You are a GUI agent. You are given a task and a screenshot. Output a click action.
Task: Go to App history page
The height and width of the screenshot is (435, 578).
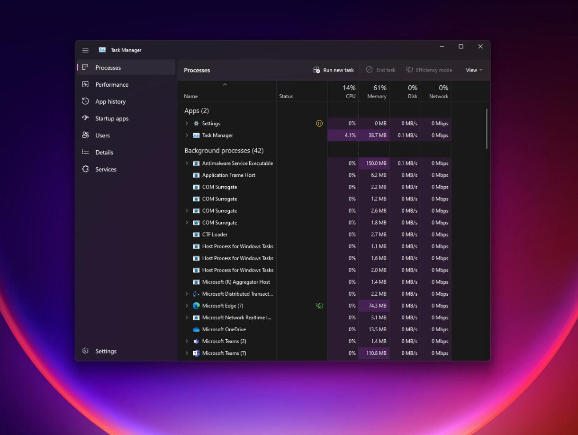(x=126, y=101)
